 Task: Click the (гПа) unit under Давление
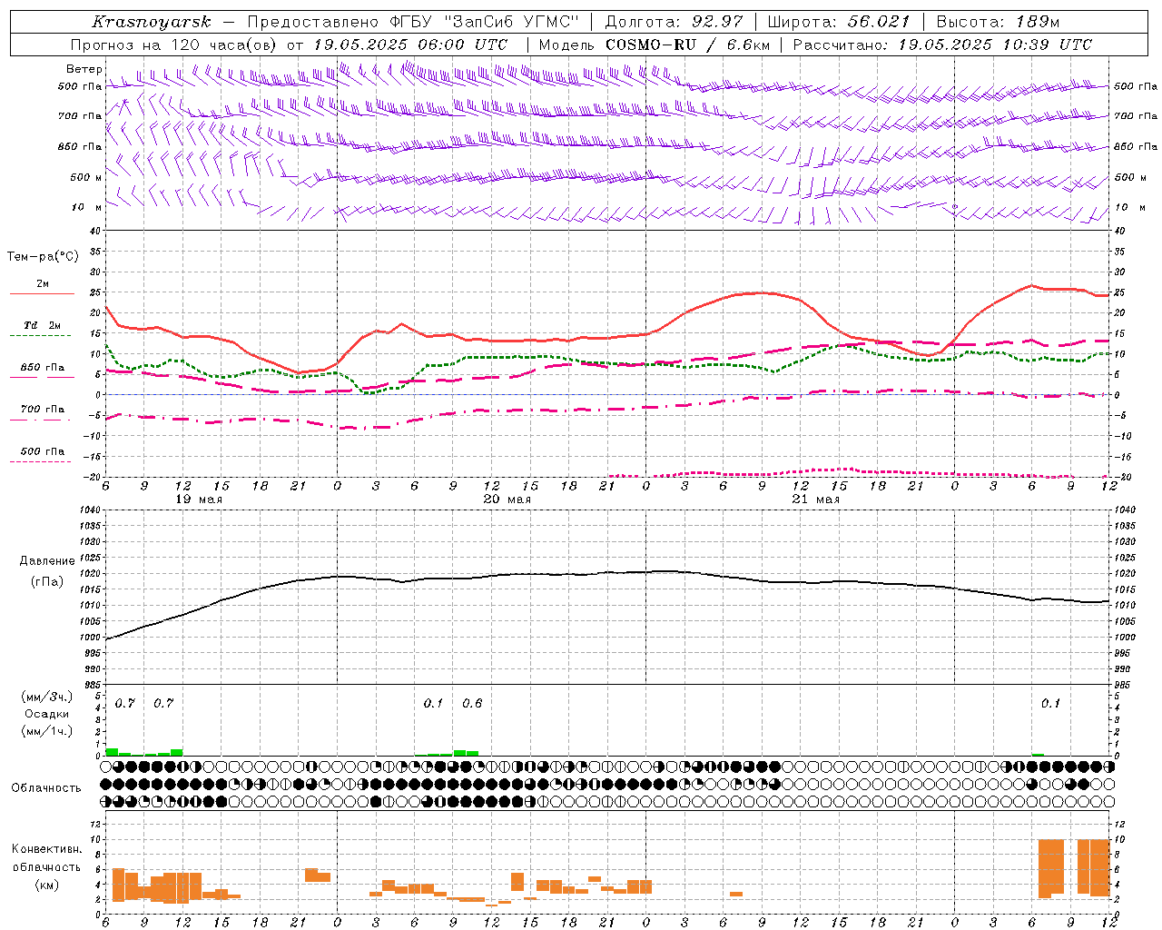click(x=47, y=582)
